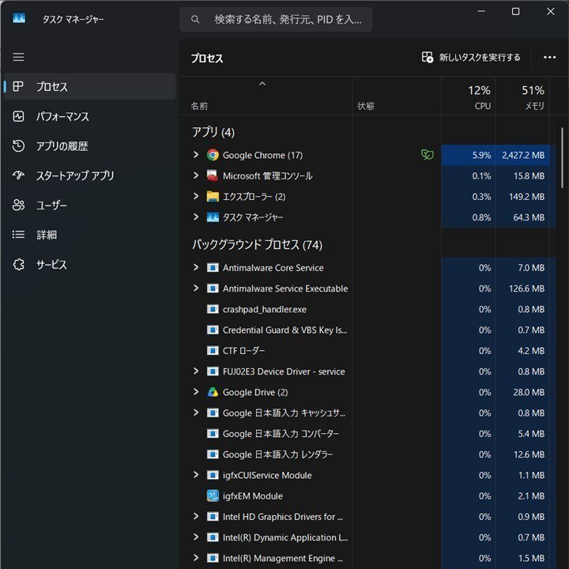Click the 149.2 MB memory value
The width and height of the screenshot is (569, 569).
pyautogui.click(x=526, y=196)
